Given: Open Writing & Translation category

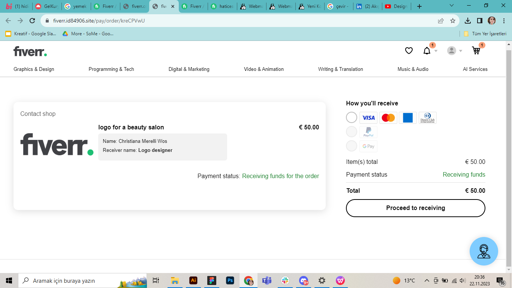Looking at the screenshot, I should tap(341, 69).
